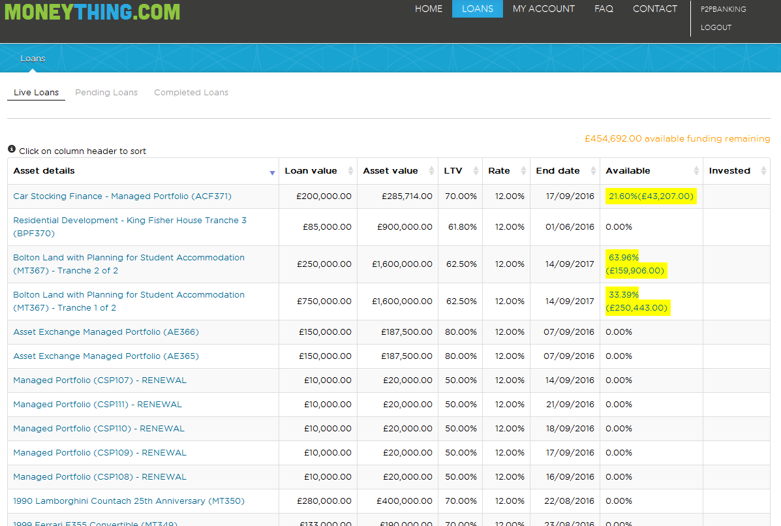This screenshot has height=526, width=781.
Task: Sort by End date using its arrows
Action: (x=592, y=171)
